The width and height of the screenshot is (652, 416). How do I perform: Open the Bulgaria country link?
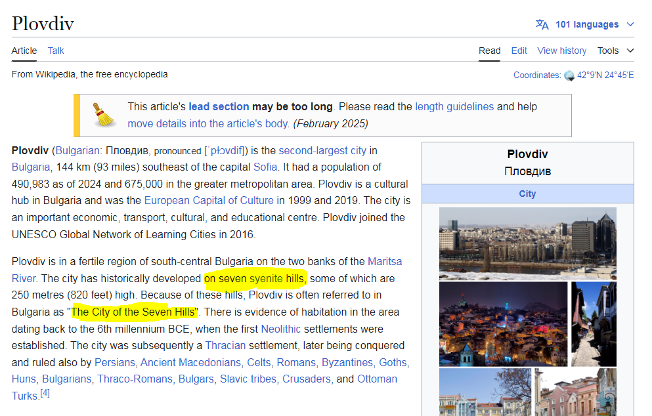pyautogui.click(x=31, y=167)
